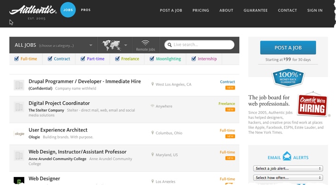
Task: Click the blue Post a Job button
Action: click(x=288, y=47)
